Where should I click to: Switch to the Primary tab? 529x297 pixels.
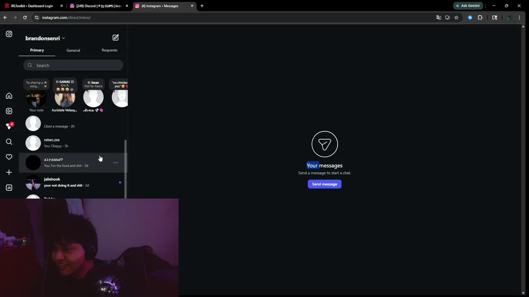coord(37,50)
